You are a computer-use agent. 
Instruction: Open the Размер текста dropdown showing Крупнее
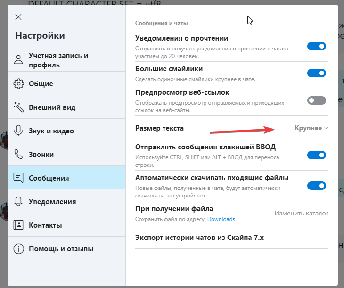click(x=311, y=128)
